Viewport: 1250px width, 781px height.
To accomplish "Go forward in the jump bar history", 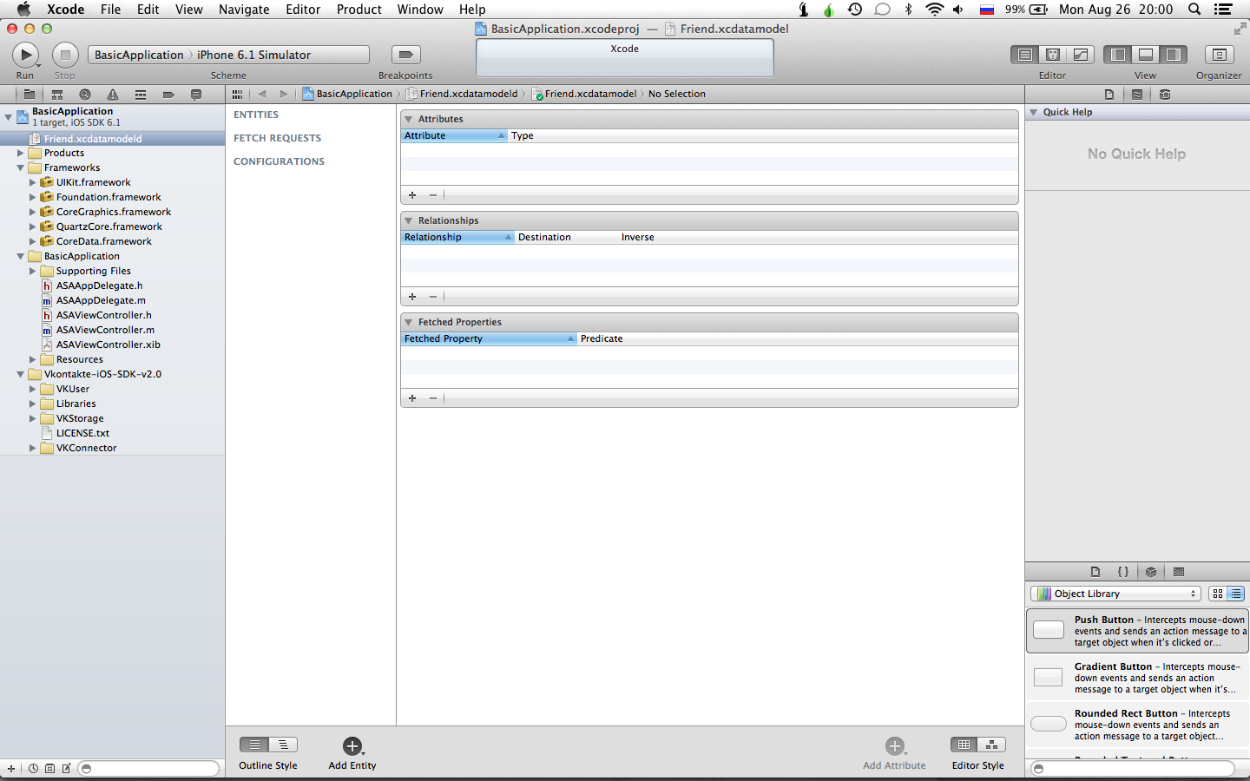I will tap(283, 94).
